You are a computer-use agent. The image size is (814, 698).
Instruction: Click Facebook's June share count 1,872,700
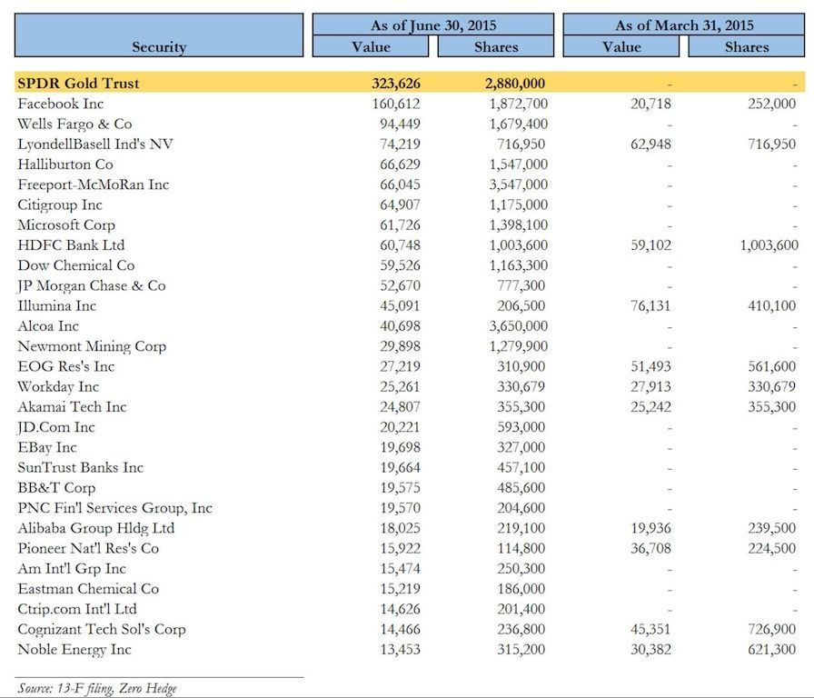point(518,104)
